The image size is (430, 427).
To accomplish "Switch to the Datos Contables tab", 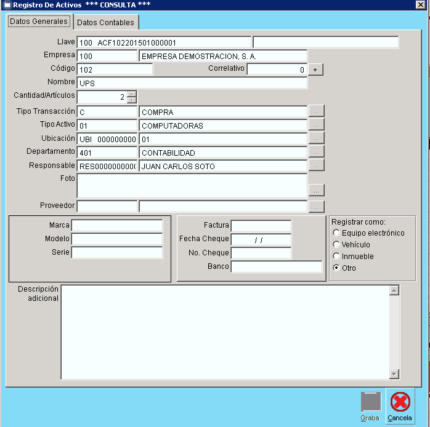I will 105,23.
